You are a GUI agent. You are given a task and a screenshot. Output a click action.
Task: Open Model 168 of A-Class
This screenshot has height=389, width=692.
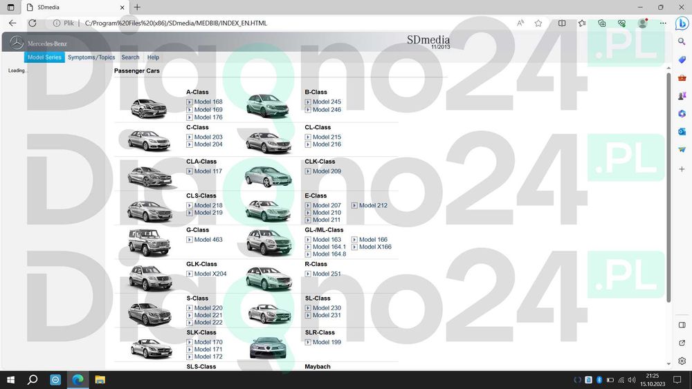208,102
